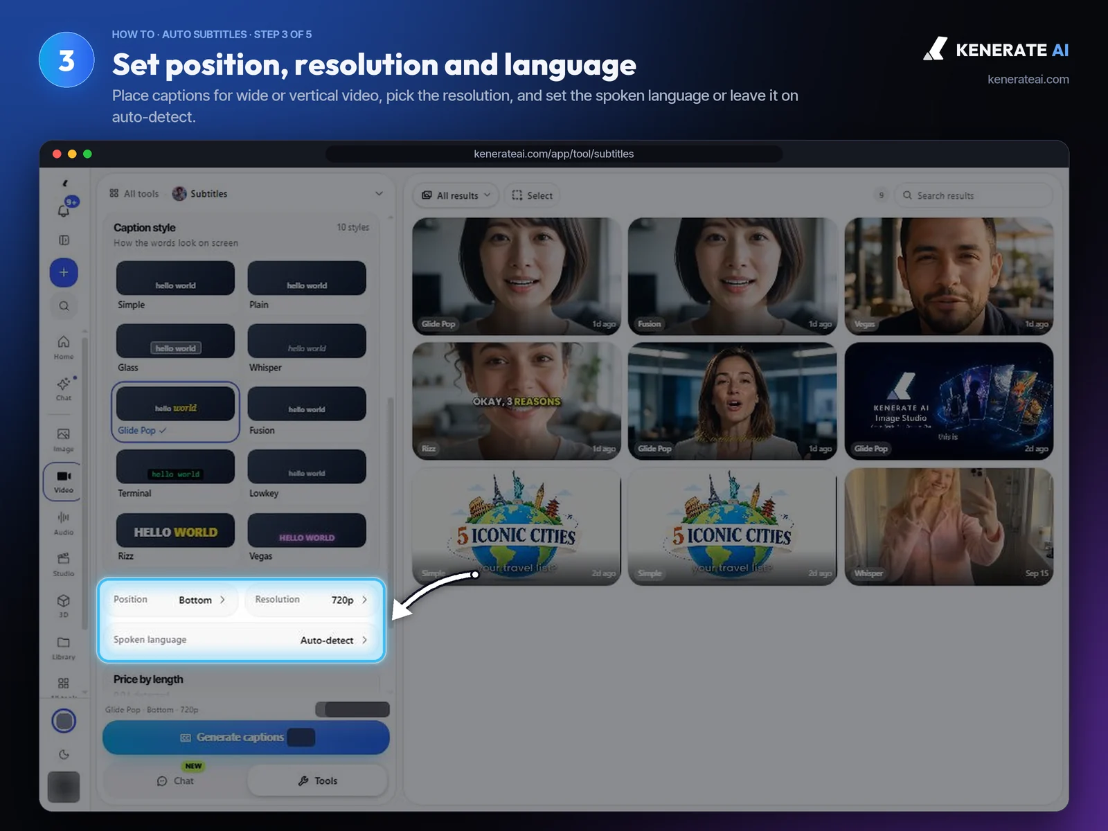Pick the Rizz caption style
Viewport: 1108px width, 831px height.
click(x=175, y=537)
